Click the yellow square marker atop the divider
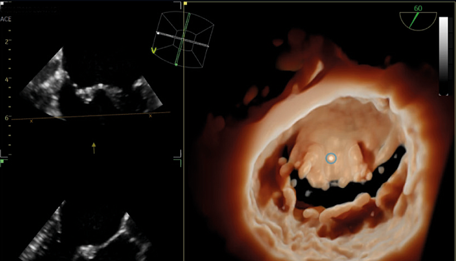 185,3
